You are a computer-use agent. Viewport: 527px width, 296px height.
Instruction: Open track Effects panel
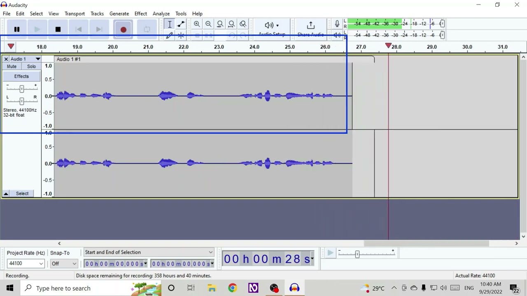pyautogui.click(x=21, y=76)
